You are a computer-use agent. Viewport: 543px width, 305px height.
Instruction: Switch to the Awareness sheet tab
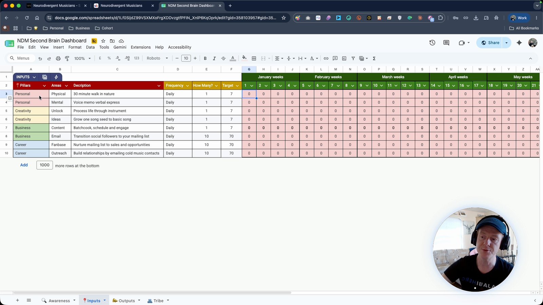[x=58, y=301]
